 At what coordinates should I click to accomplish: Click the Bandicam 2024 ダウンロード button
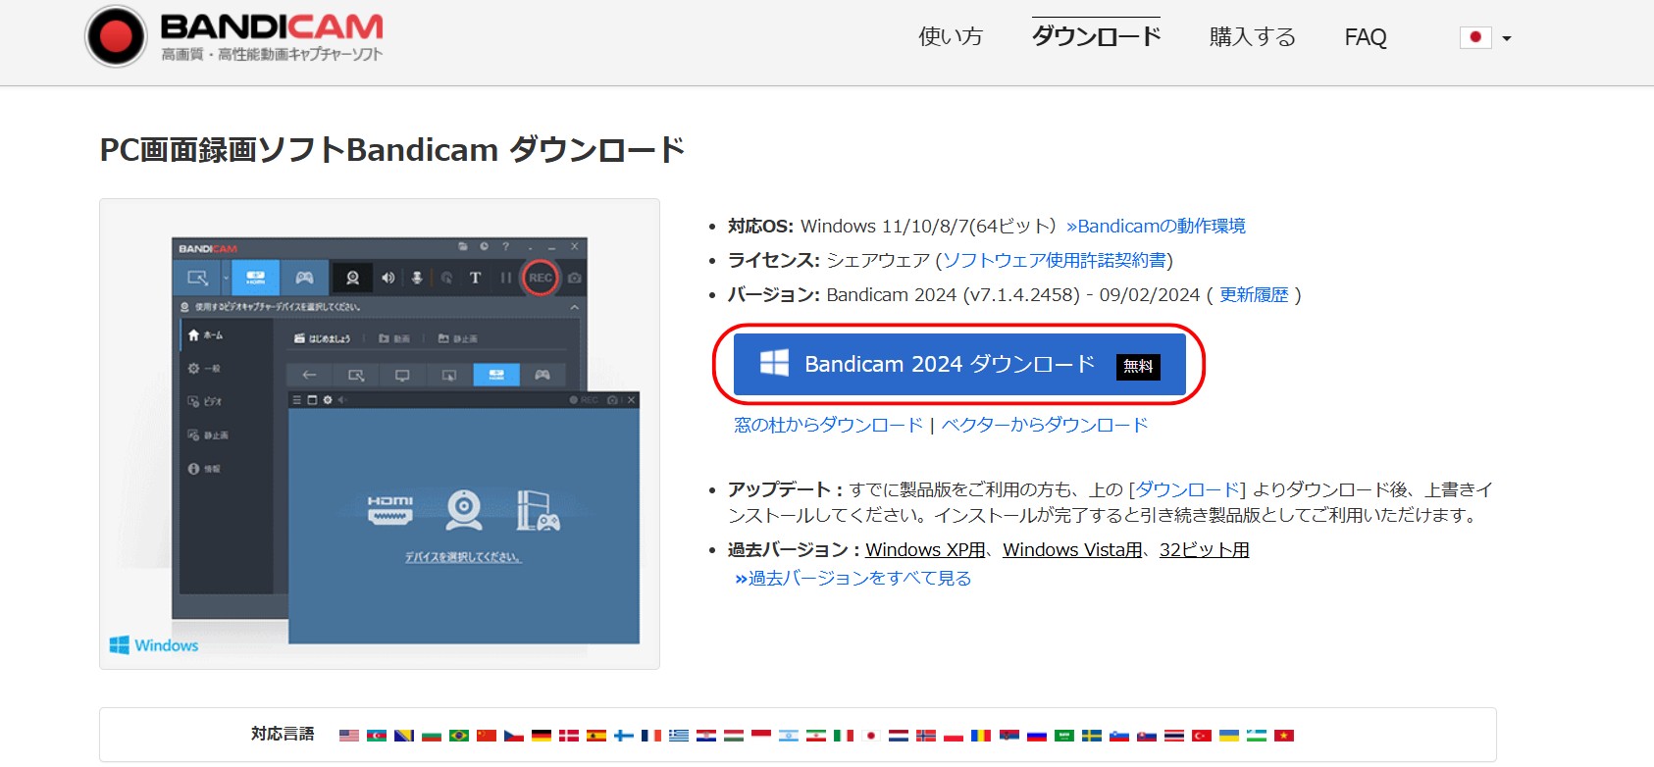(958, 365)
